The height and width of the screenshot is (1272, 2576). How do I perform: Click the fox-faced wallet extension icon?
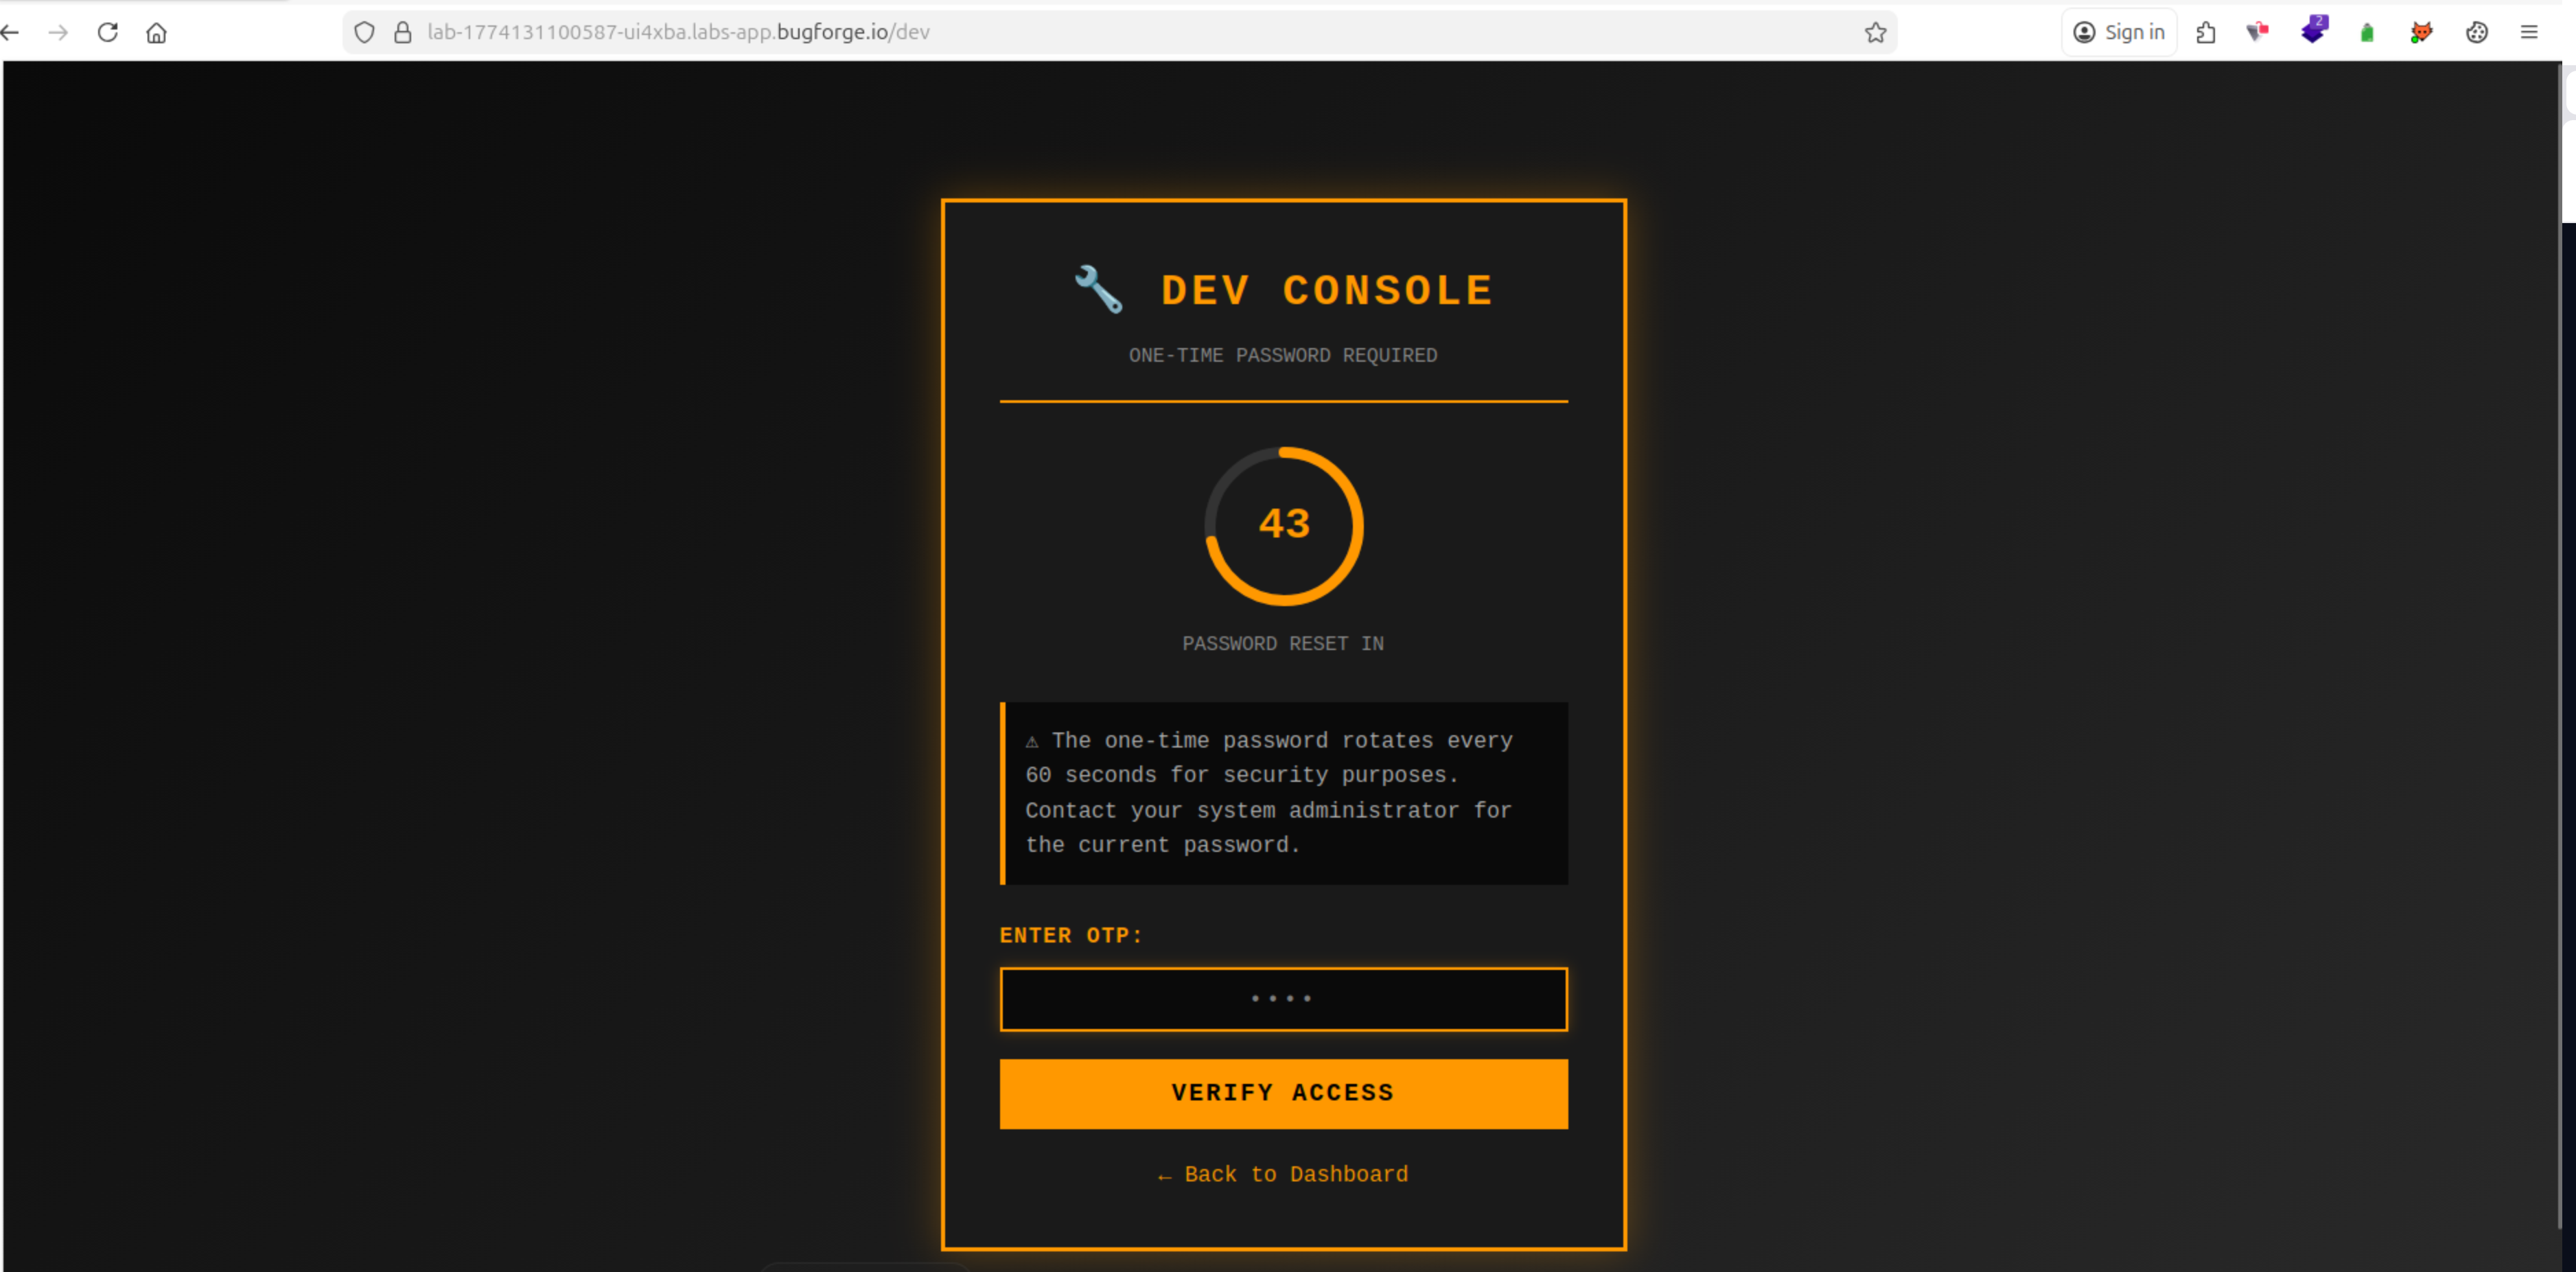click(x=2421, y=32)
